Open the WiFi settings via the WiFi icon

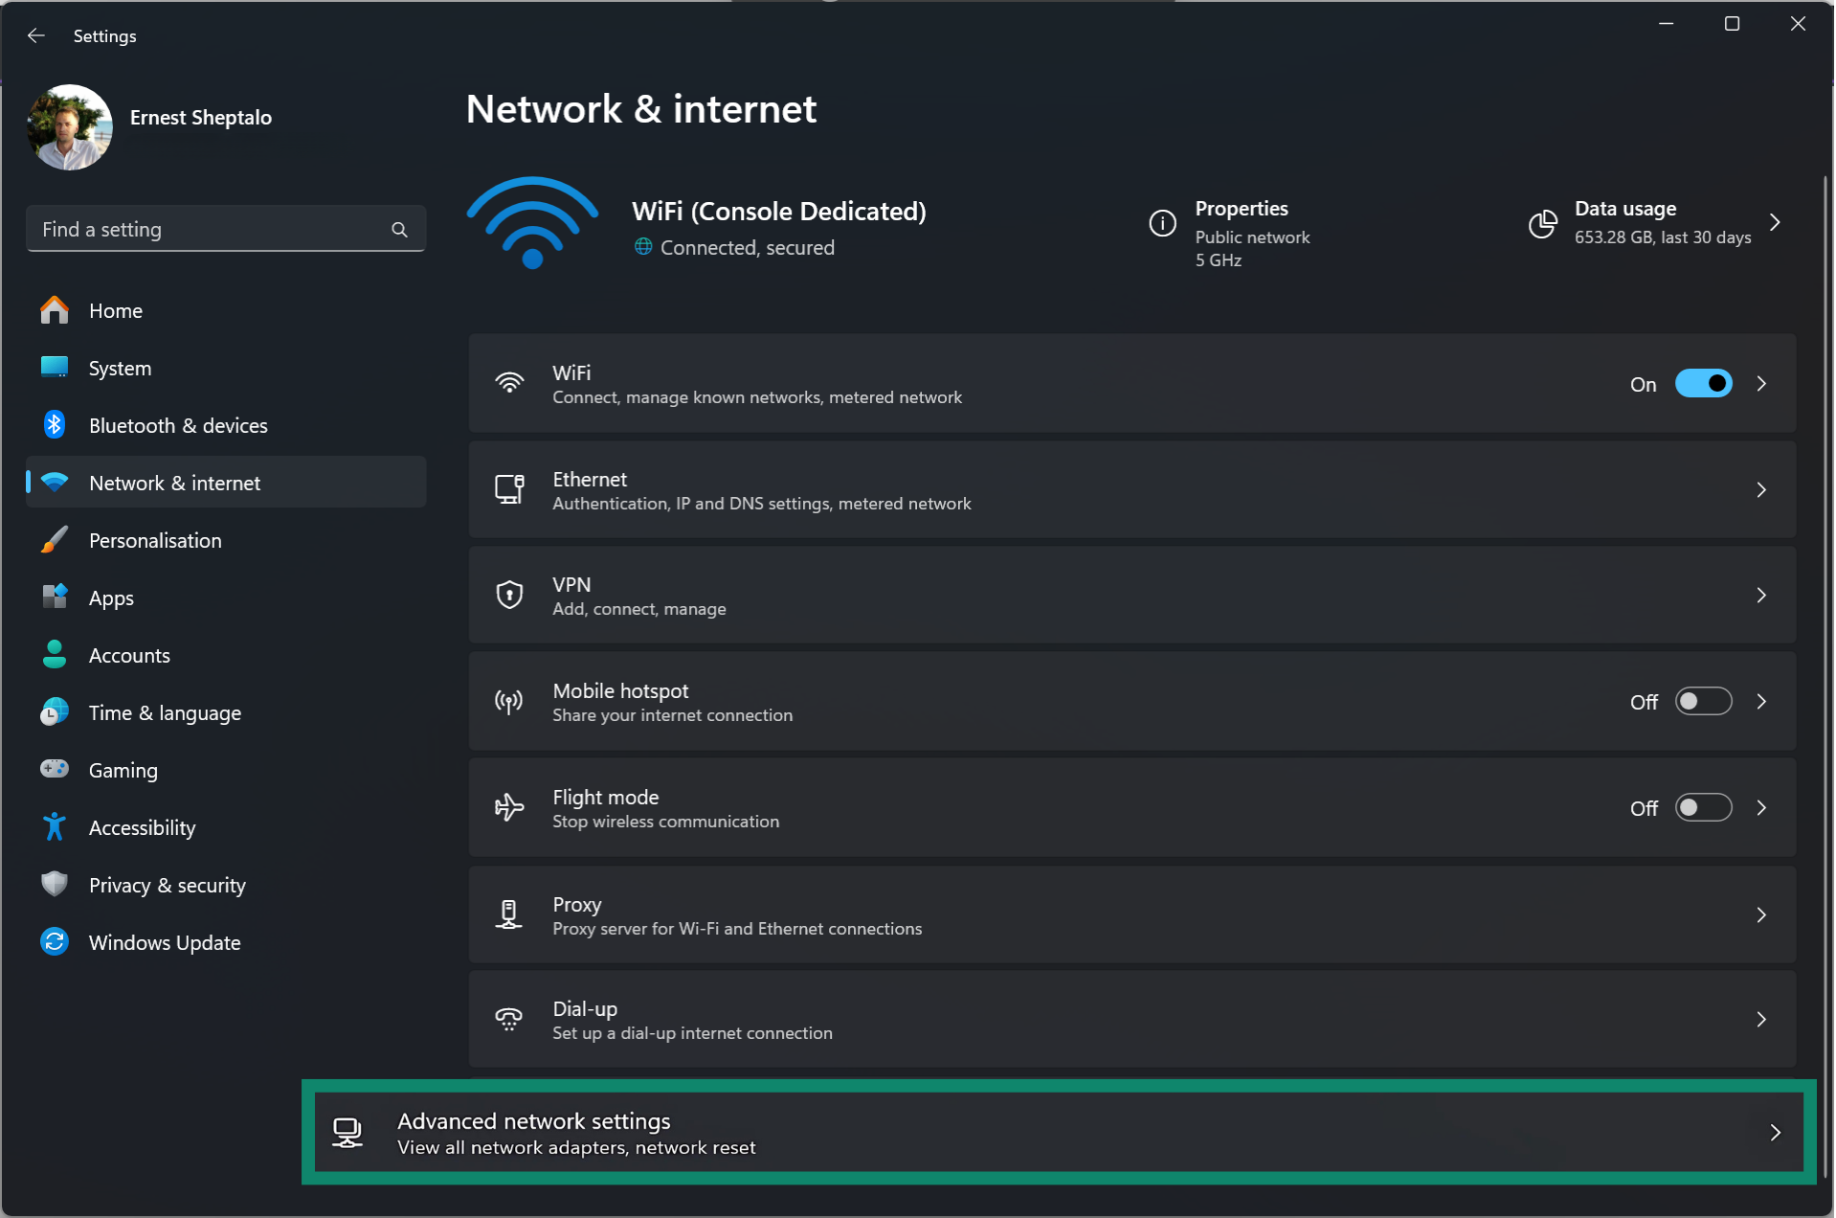(x=509, y=382)
